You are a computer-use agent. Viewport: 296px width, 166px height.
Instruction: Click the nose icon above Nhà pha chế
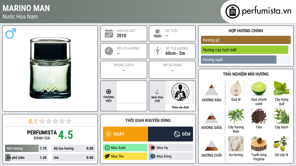tap(157, 92)
